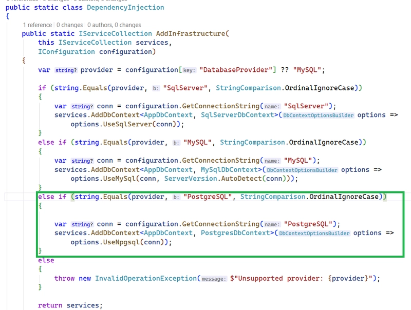Click the UseMySql method call
This screenshot has height=310, width=411.
pos(119,179)
